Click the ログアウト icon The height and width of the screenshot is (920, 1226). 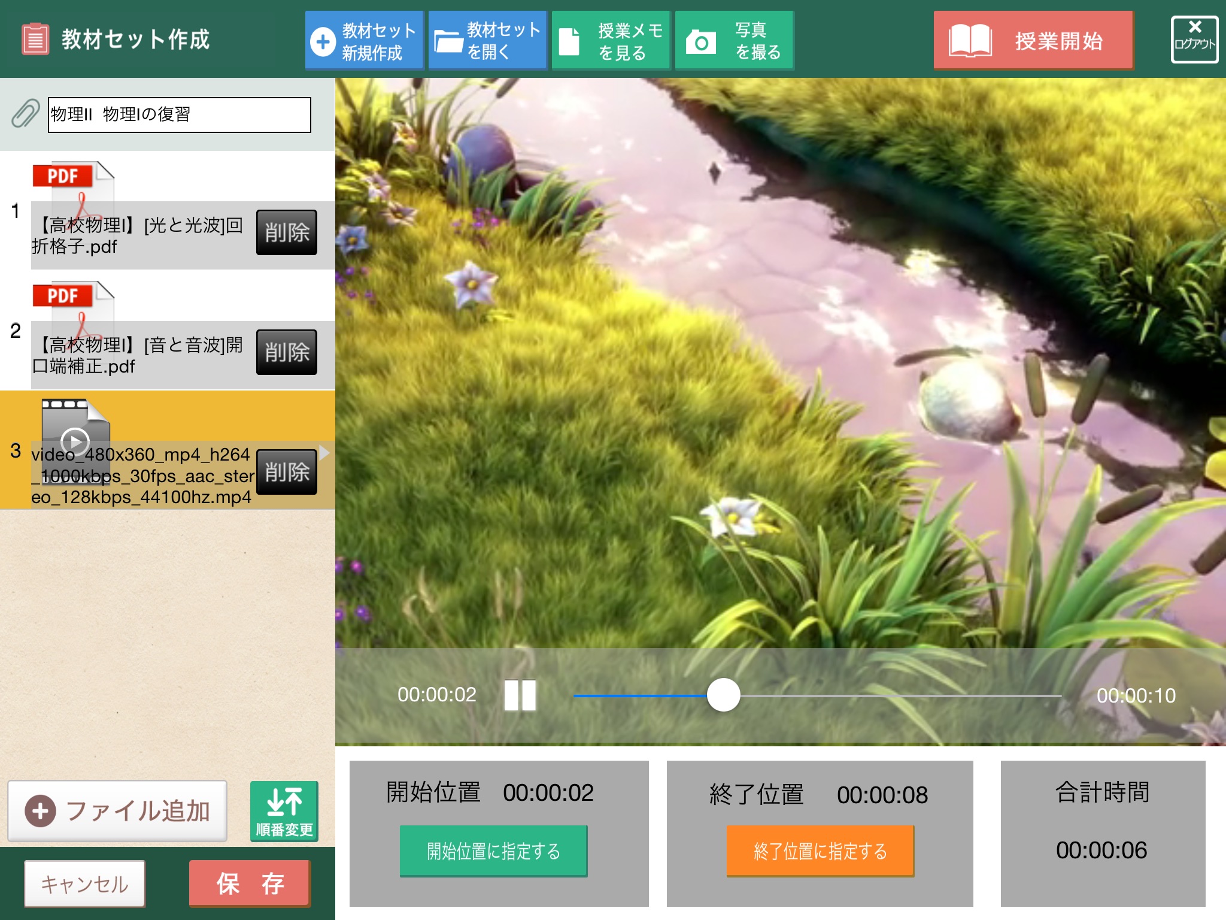click(1194, 40)
